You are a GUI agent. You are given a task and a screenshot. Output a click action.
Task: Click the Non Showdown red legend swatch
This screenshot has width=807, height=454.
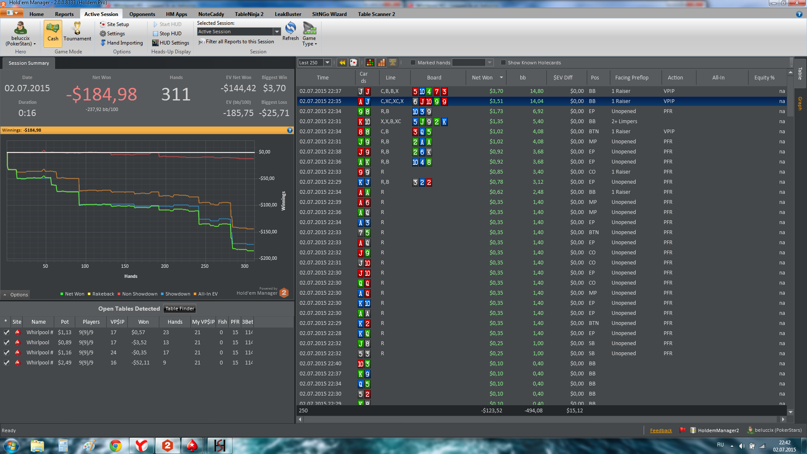pyautogui.click(x=119, y=294)
